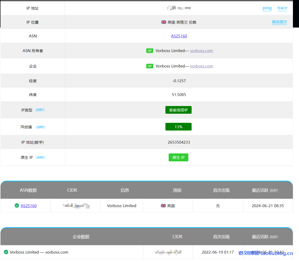Open the AS25160 ASN detail link
Viewport: 299px width, 262px height.
(178, 36)
